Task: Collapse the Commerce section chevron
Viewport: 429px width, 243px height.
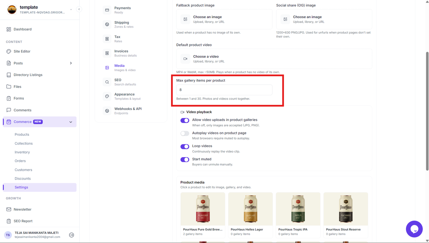Action: click(x=71, y=122)
